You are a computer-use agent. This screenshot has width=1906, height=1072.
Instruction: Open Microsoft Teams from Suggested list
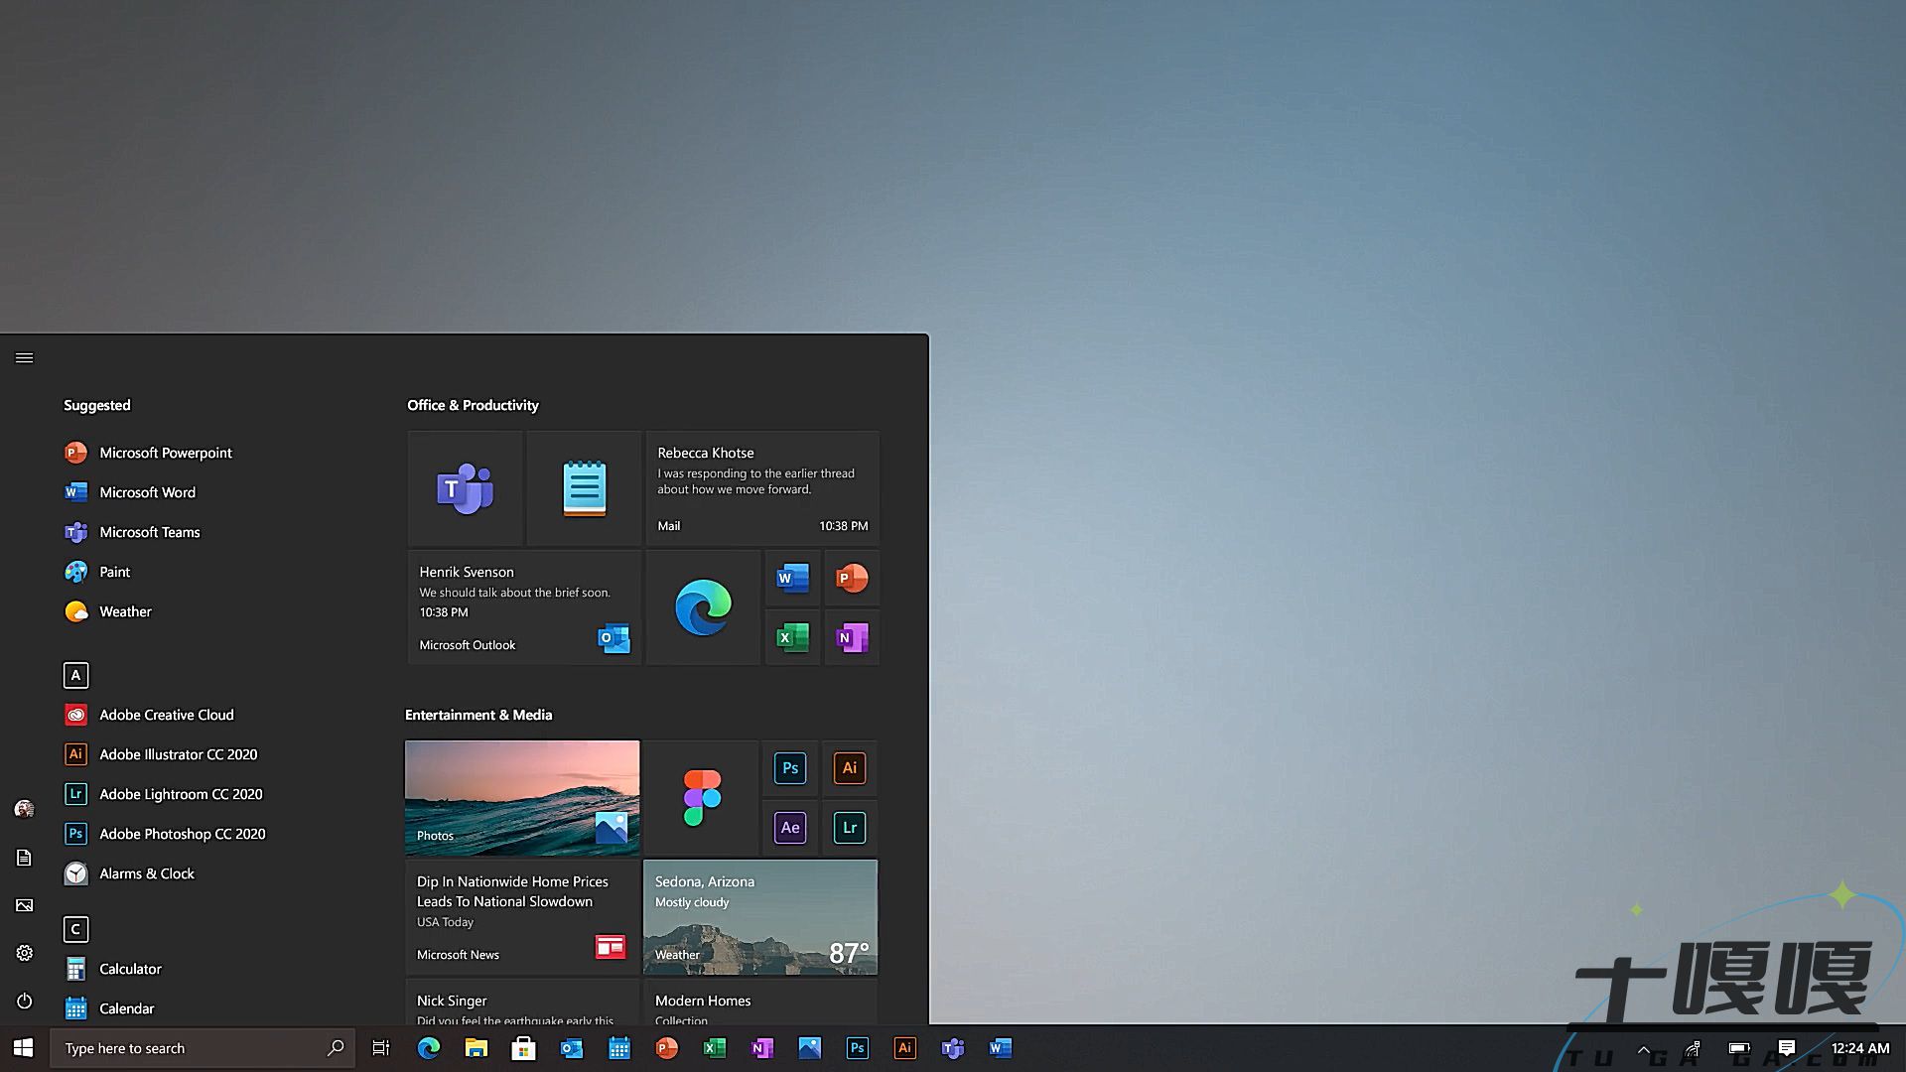coord(133,532)
